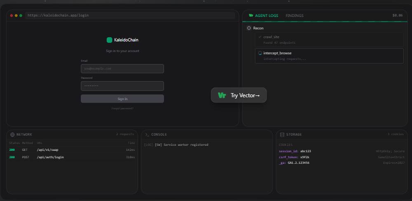Select the intercept_browse log entry

[x=329, y=56]
